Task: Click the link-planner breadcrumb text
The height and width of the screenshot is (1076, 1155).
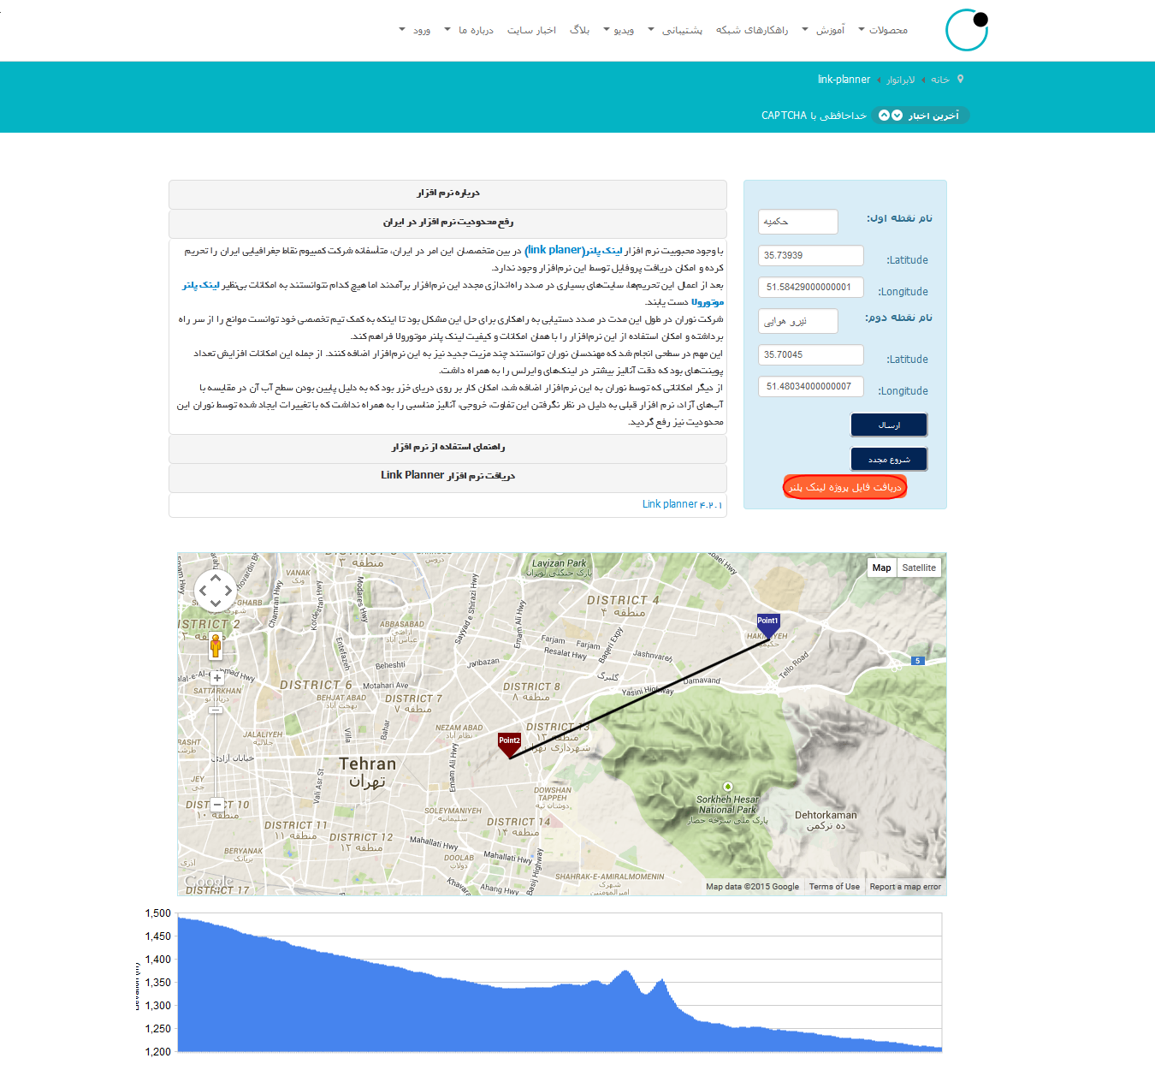Action: (x=844, y=80)
